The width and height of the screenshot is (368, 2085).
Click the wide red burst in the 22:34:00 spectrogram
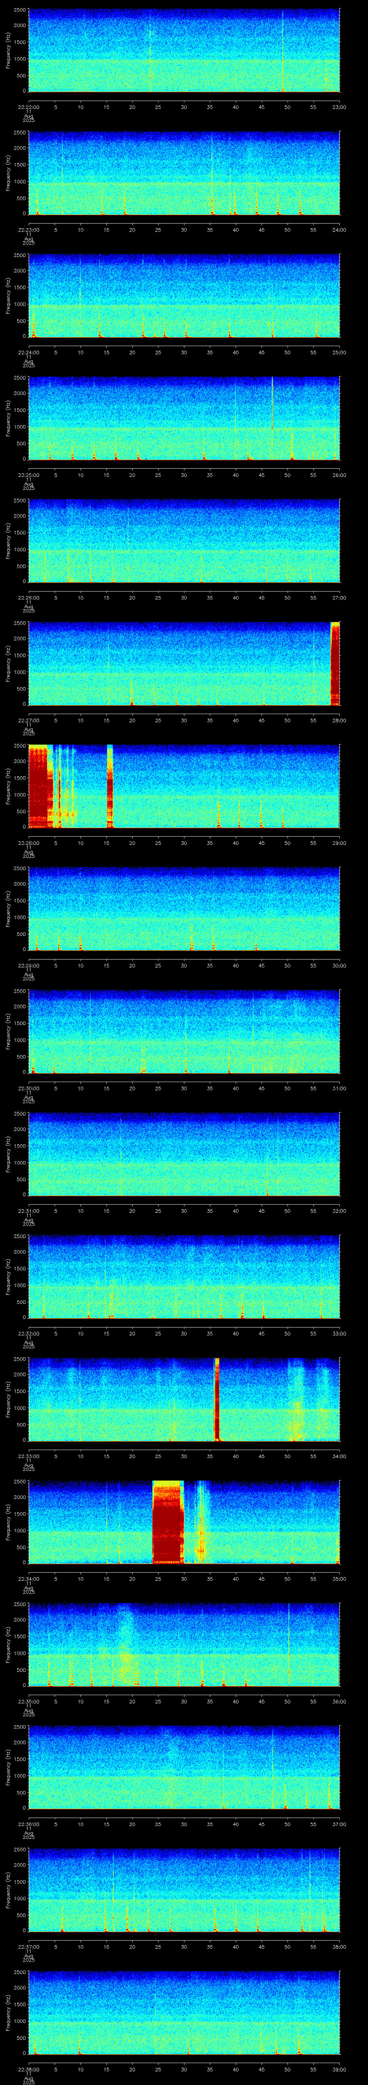(x=168, y=1523)
